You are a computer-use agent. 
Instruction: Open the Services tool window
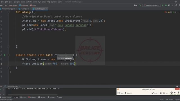tap(51, 97)
